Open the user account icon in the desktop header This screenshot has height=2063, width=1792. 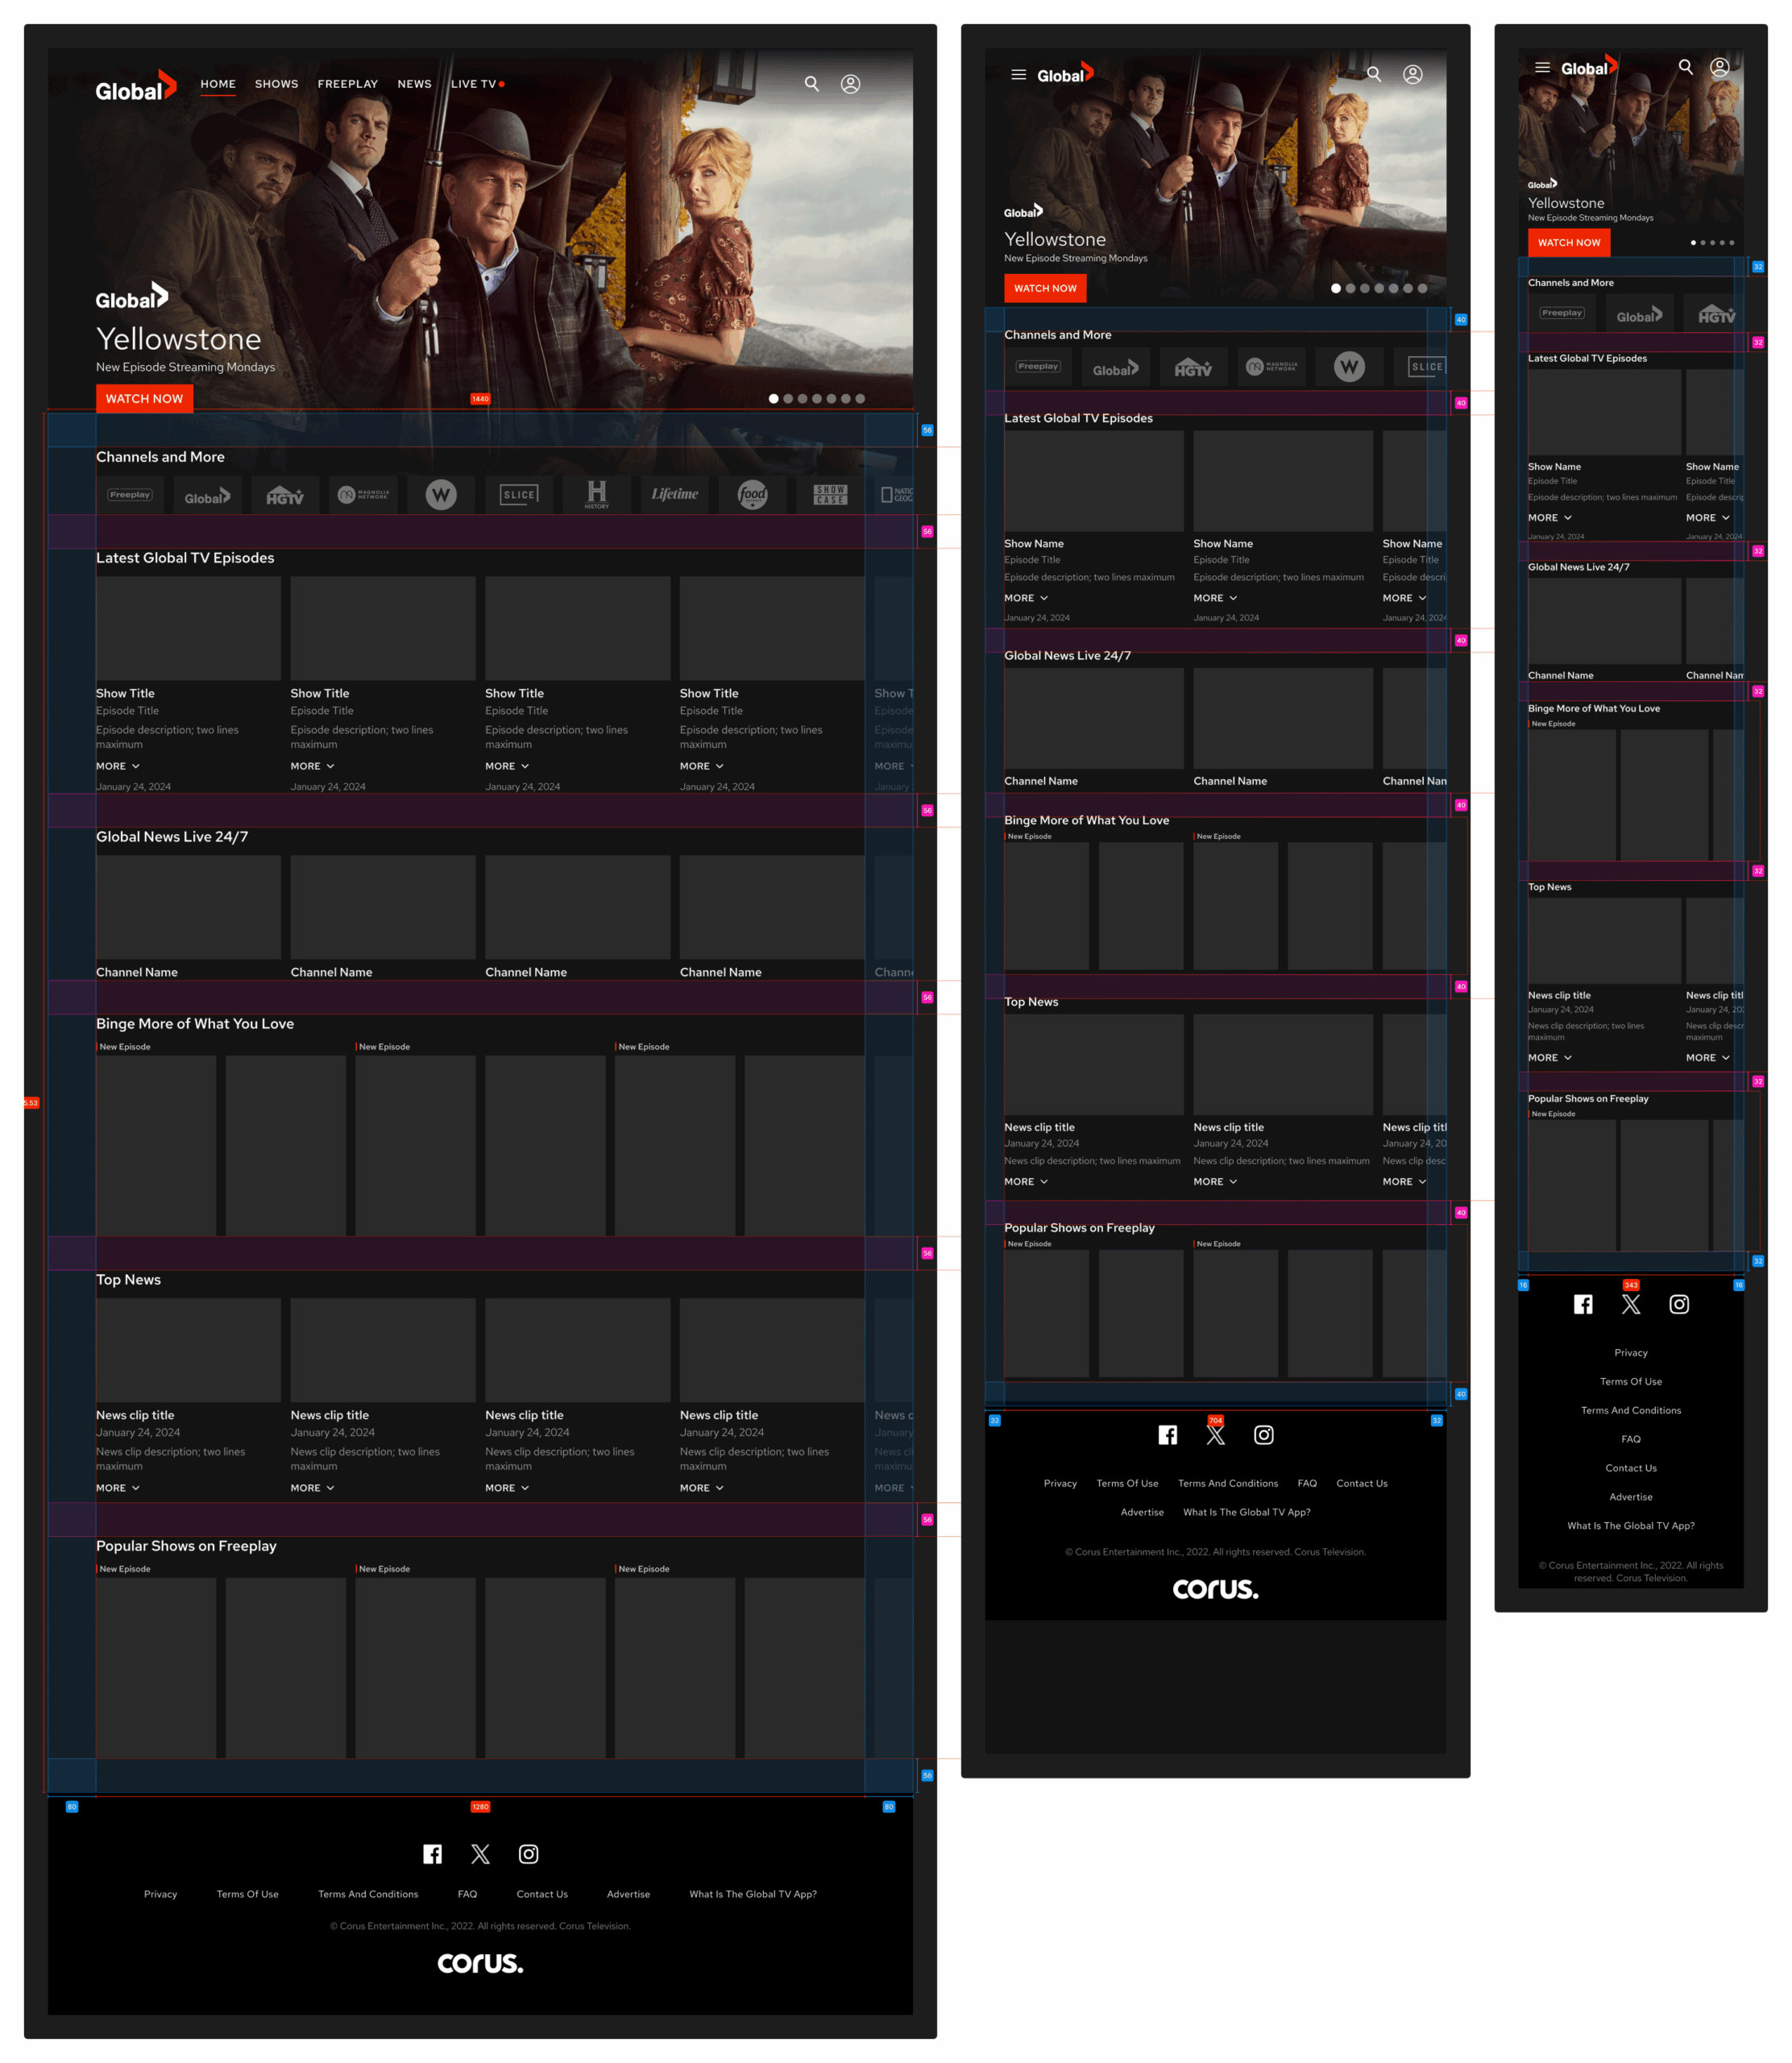tap(850, 84)
